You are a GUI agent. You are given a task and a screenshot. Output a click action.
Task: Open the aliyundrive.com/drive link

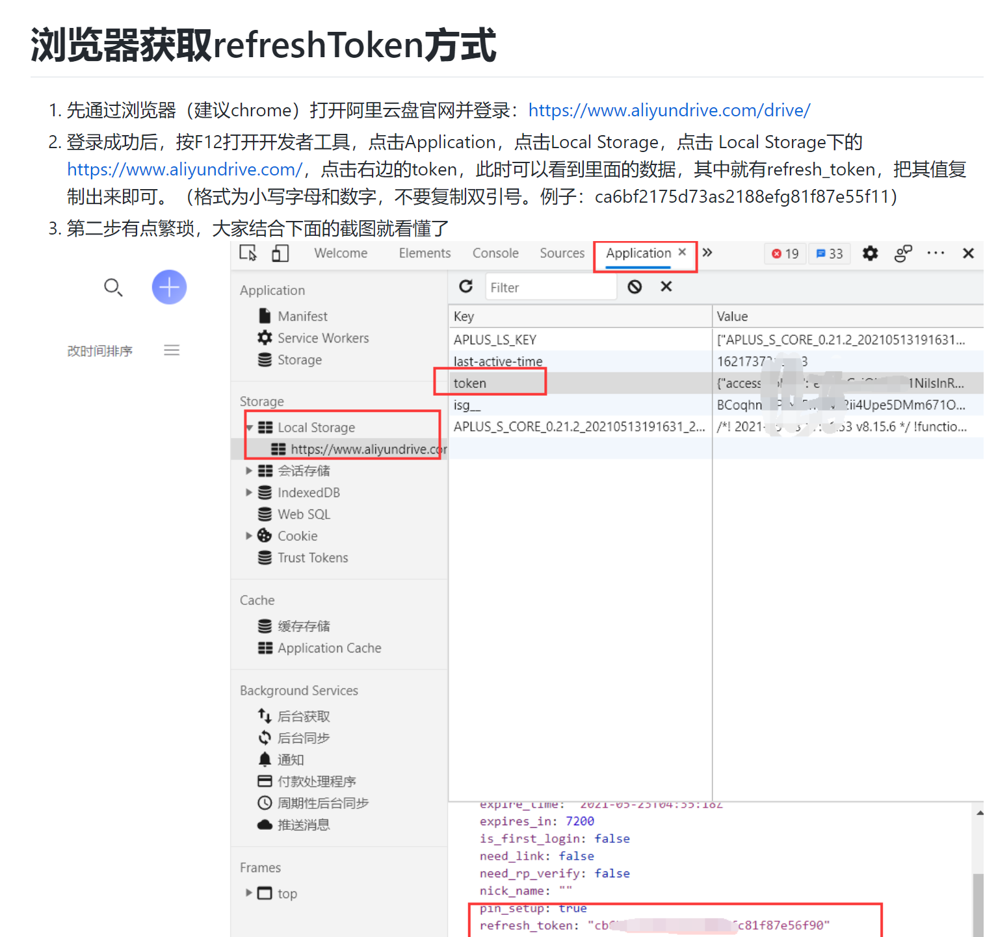tap(670, 110)
